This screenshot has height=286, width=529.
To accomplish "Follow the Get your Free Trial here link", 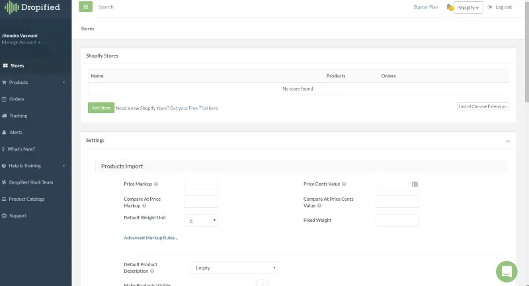I will (x=194, y=108).
